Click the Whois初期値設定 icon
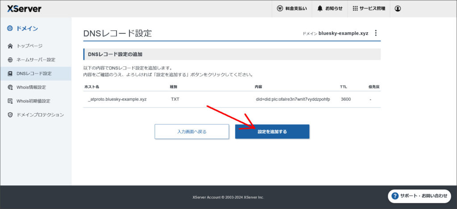Screen dimensions: 457x209 pyautogui.click(x=10, y=101)
